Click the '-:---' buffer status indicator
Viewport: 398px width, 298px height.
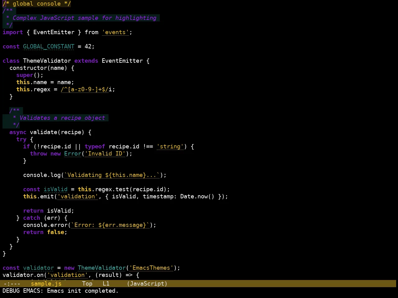[x=12, y=283]
